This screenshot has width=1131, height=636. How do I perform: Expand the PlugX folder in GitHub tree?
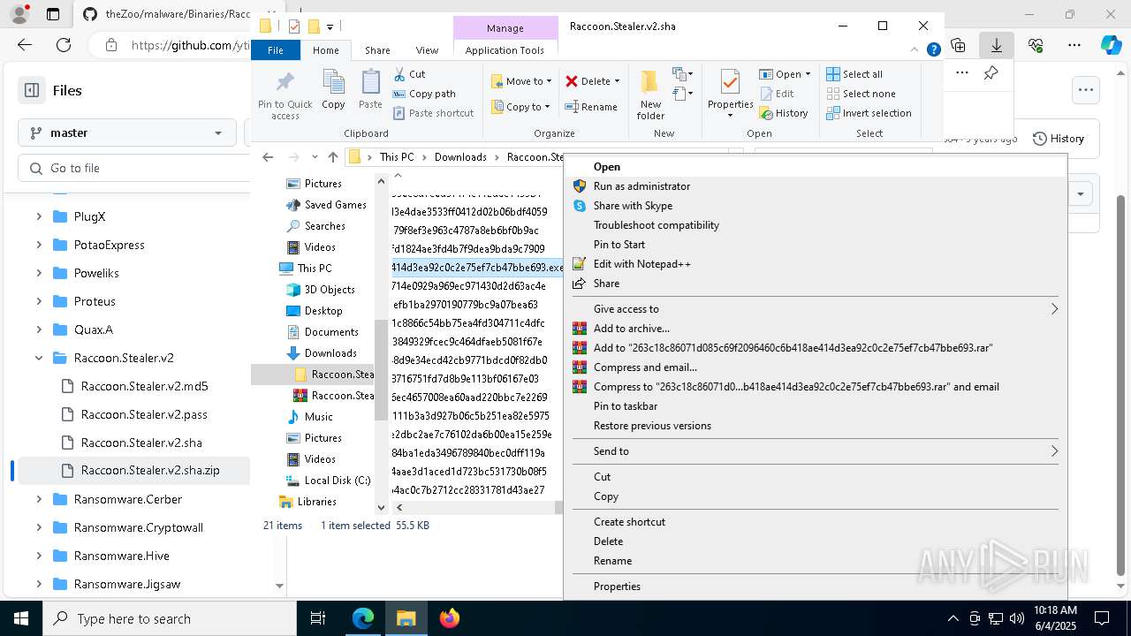coord(39,216)
